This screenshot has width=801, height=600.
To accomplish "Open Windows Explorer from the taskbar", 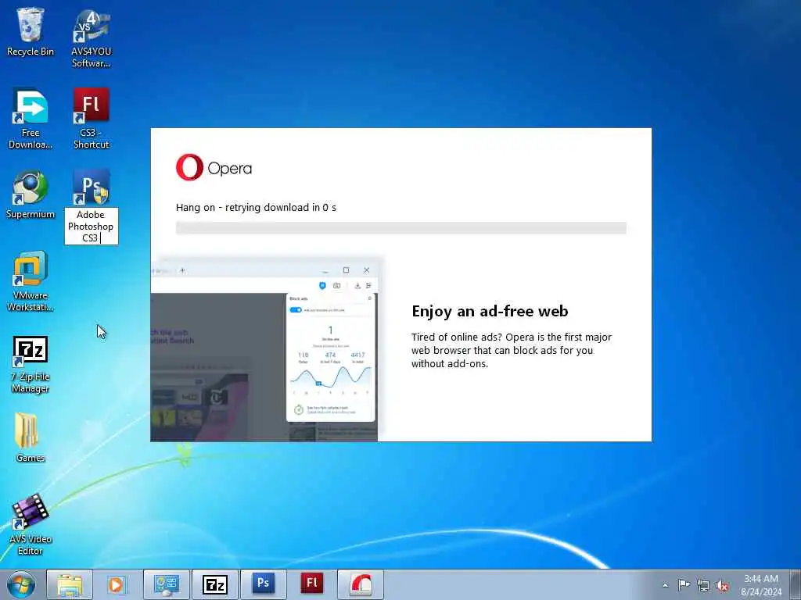I will (x=70, y=584).
